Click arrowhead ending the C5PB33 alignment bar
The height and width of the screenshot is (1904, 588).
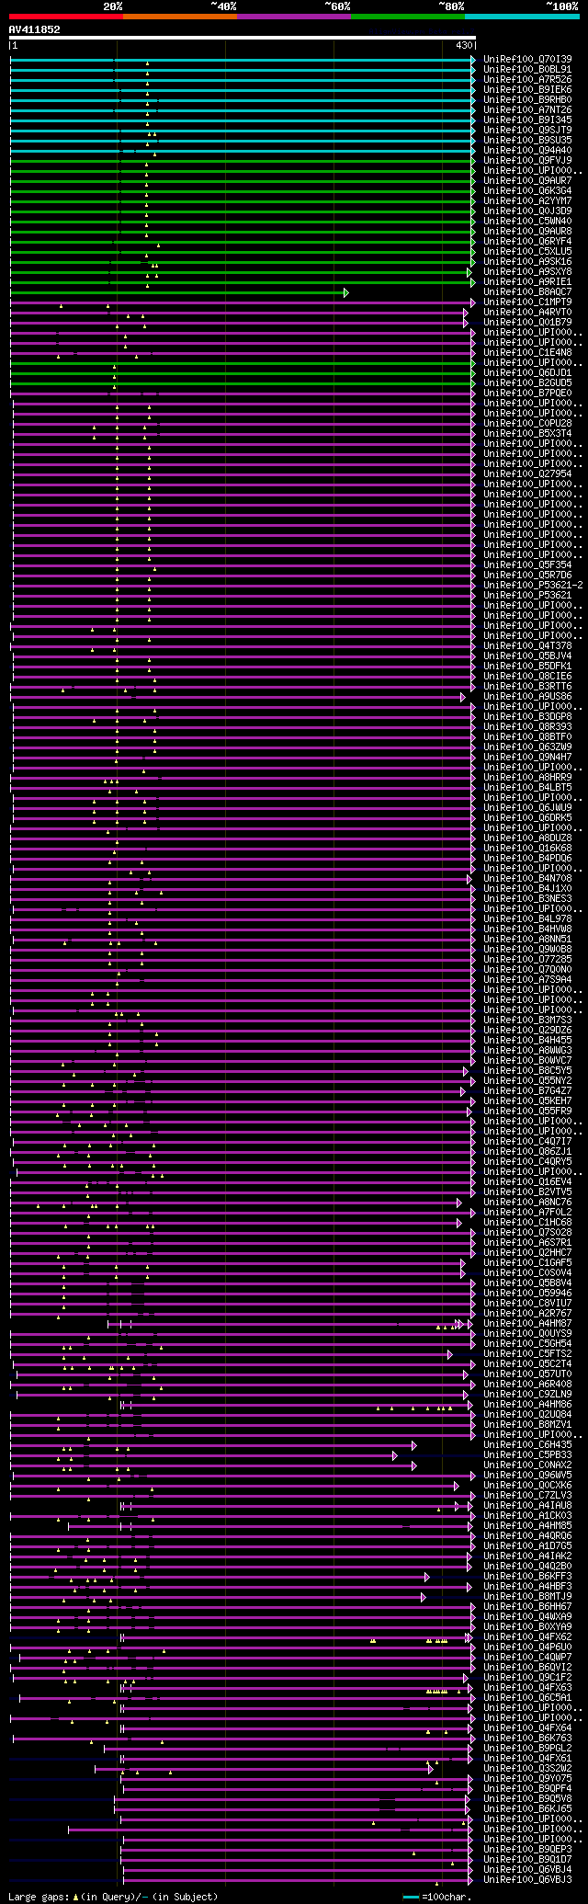[395, 1455]
